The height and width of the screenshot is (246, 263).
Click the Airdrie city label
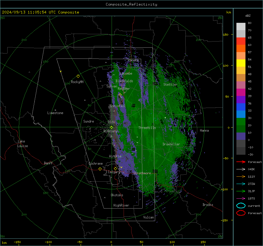115,156
